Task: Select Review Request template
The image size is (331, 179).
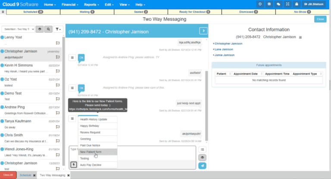Action: pyautogui.click(x=97, y=133)
